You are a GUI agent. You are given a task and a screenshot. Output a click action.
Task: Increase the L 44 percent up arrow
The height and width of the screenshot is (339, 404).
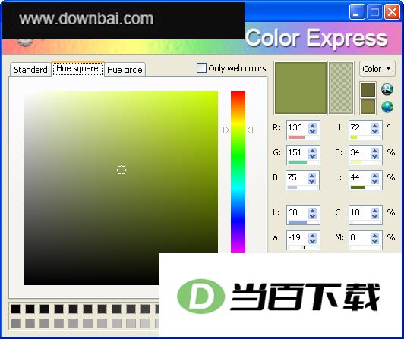(x=374, y=176)
